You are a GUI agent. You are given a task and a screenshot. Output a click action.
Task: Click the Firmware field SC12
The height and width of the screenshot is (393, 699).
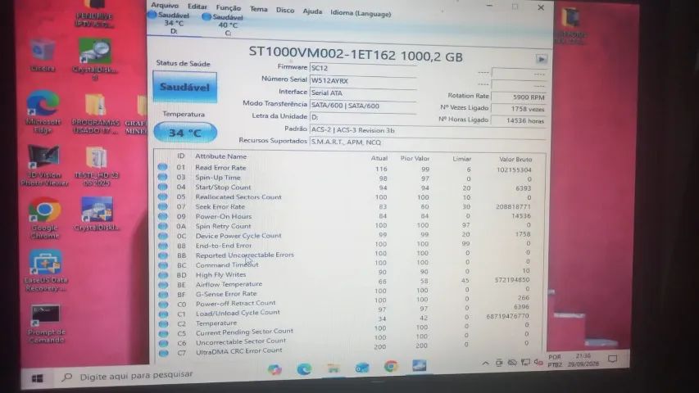(x=363, y=68)
